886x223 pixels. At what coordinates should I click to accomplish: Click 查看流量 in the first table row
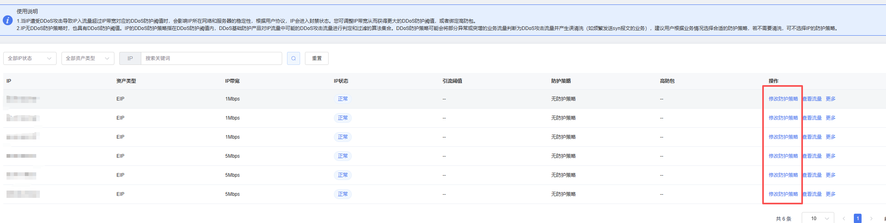pyautogui.click(x=812, y=99)
